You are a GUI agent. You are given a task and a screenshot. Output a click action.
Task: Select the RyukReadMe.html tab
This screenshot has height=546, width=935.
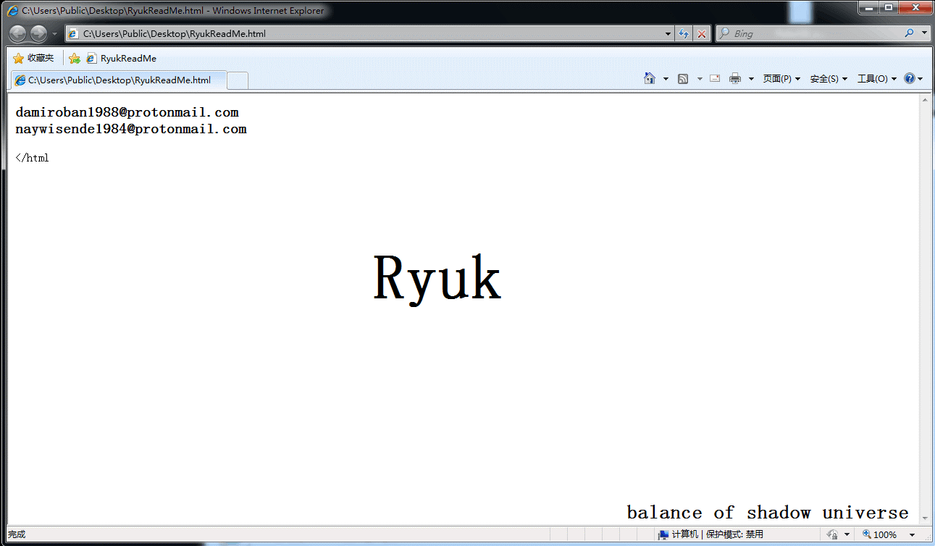click(x=118, y=80)
